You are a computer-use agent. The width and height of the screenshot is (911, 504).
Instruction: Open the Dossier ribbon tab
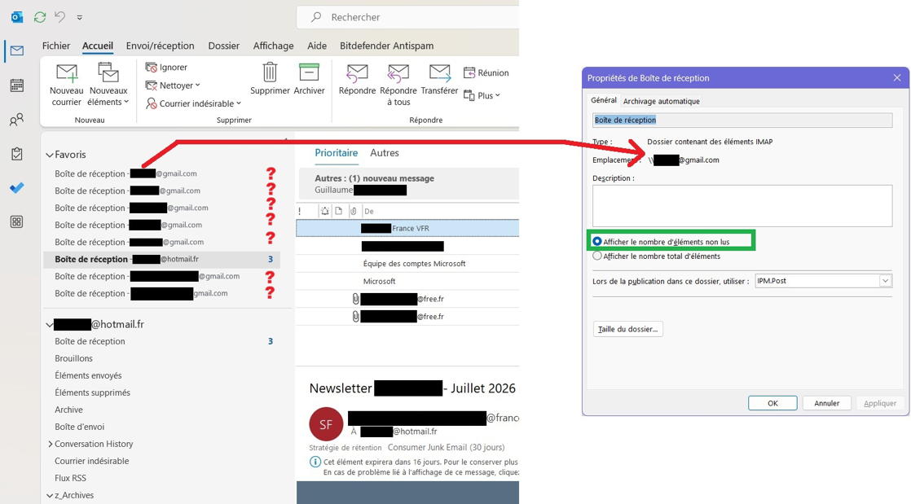click(x=224, y=46)
